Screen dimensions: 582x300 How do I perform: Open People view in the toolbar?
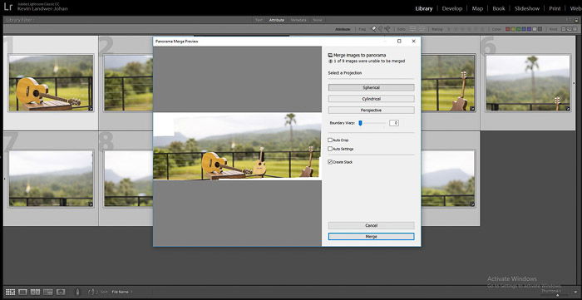coord(61,292)
